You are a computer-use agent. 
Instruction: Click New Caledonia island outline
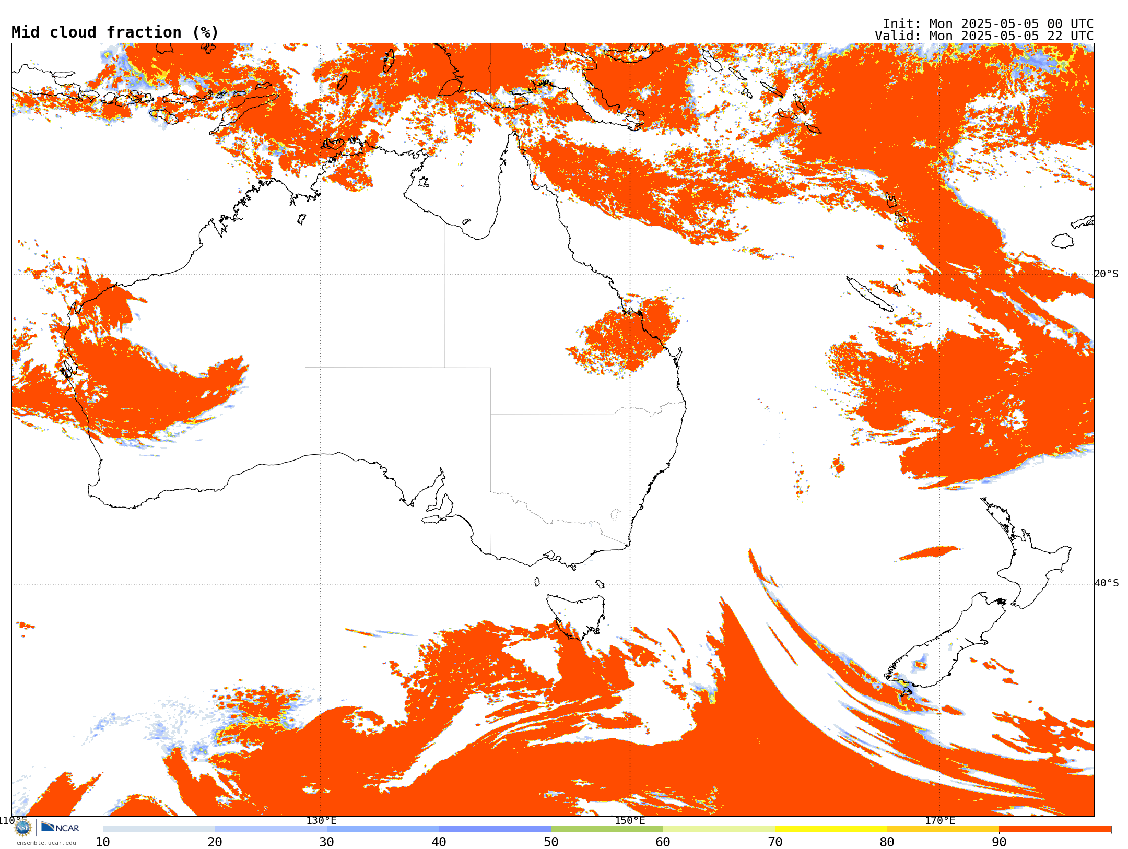869,294
